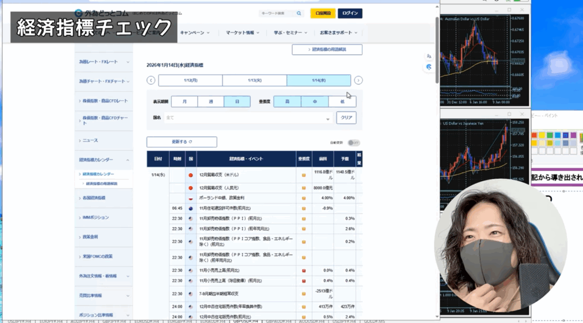Click the ログイン button

(x=350, y=14)
